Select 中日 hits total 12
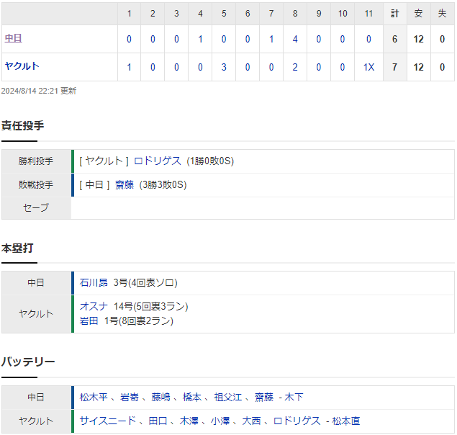The image size is (457, 435). pyautogui.click(x=419, y=39)
